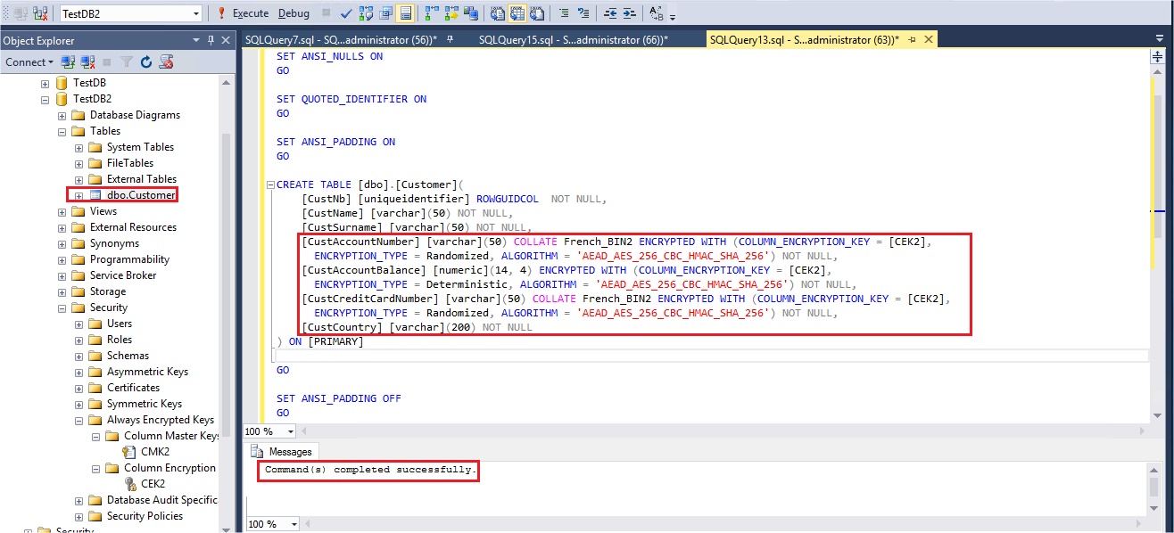Screen dimensions: 1174x533
Task: Click the Change Connection toolbar icon
Action: [39, 13]
